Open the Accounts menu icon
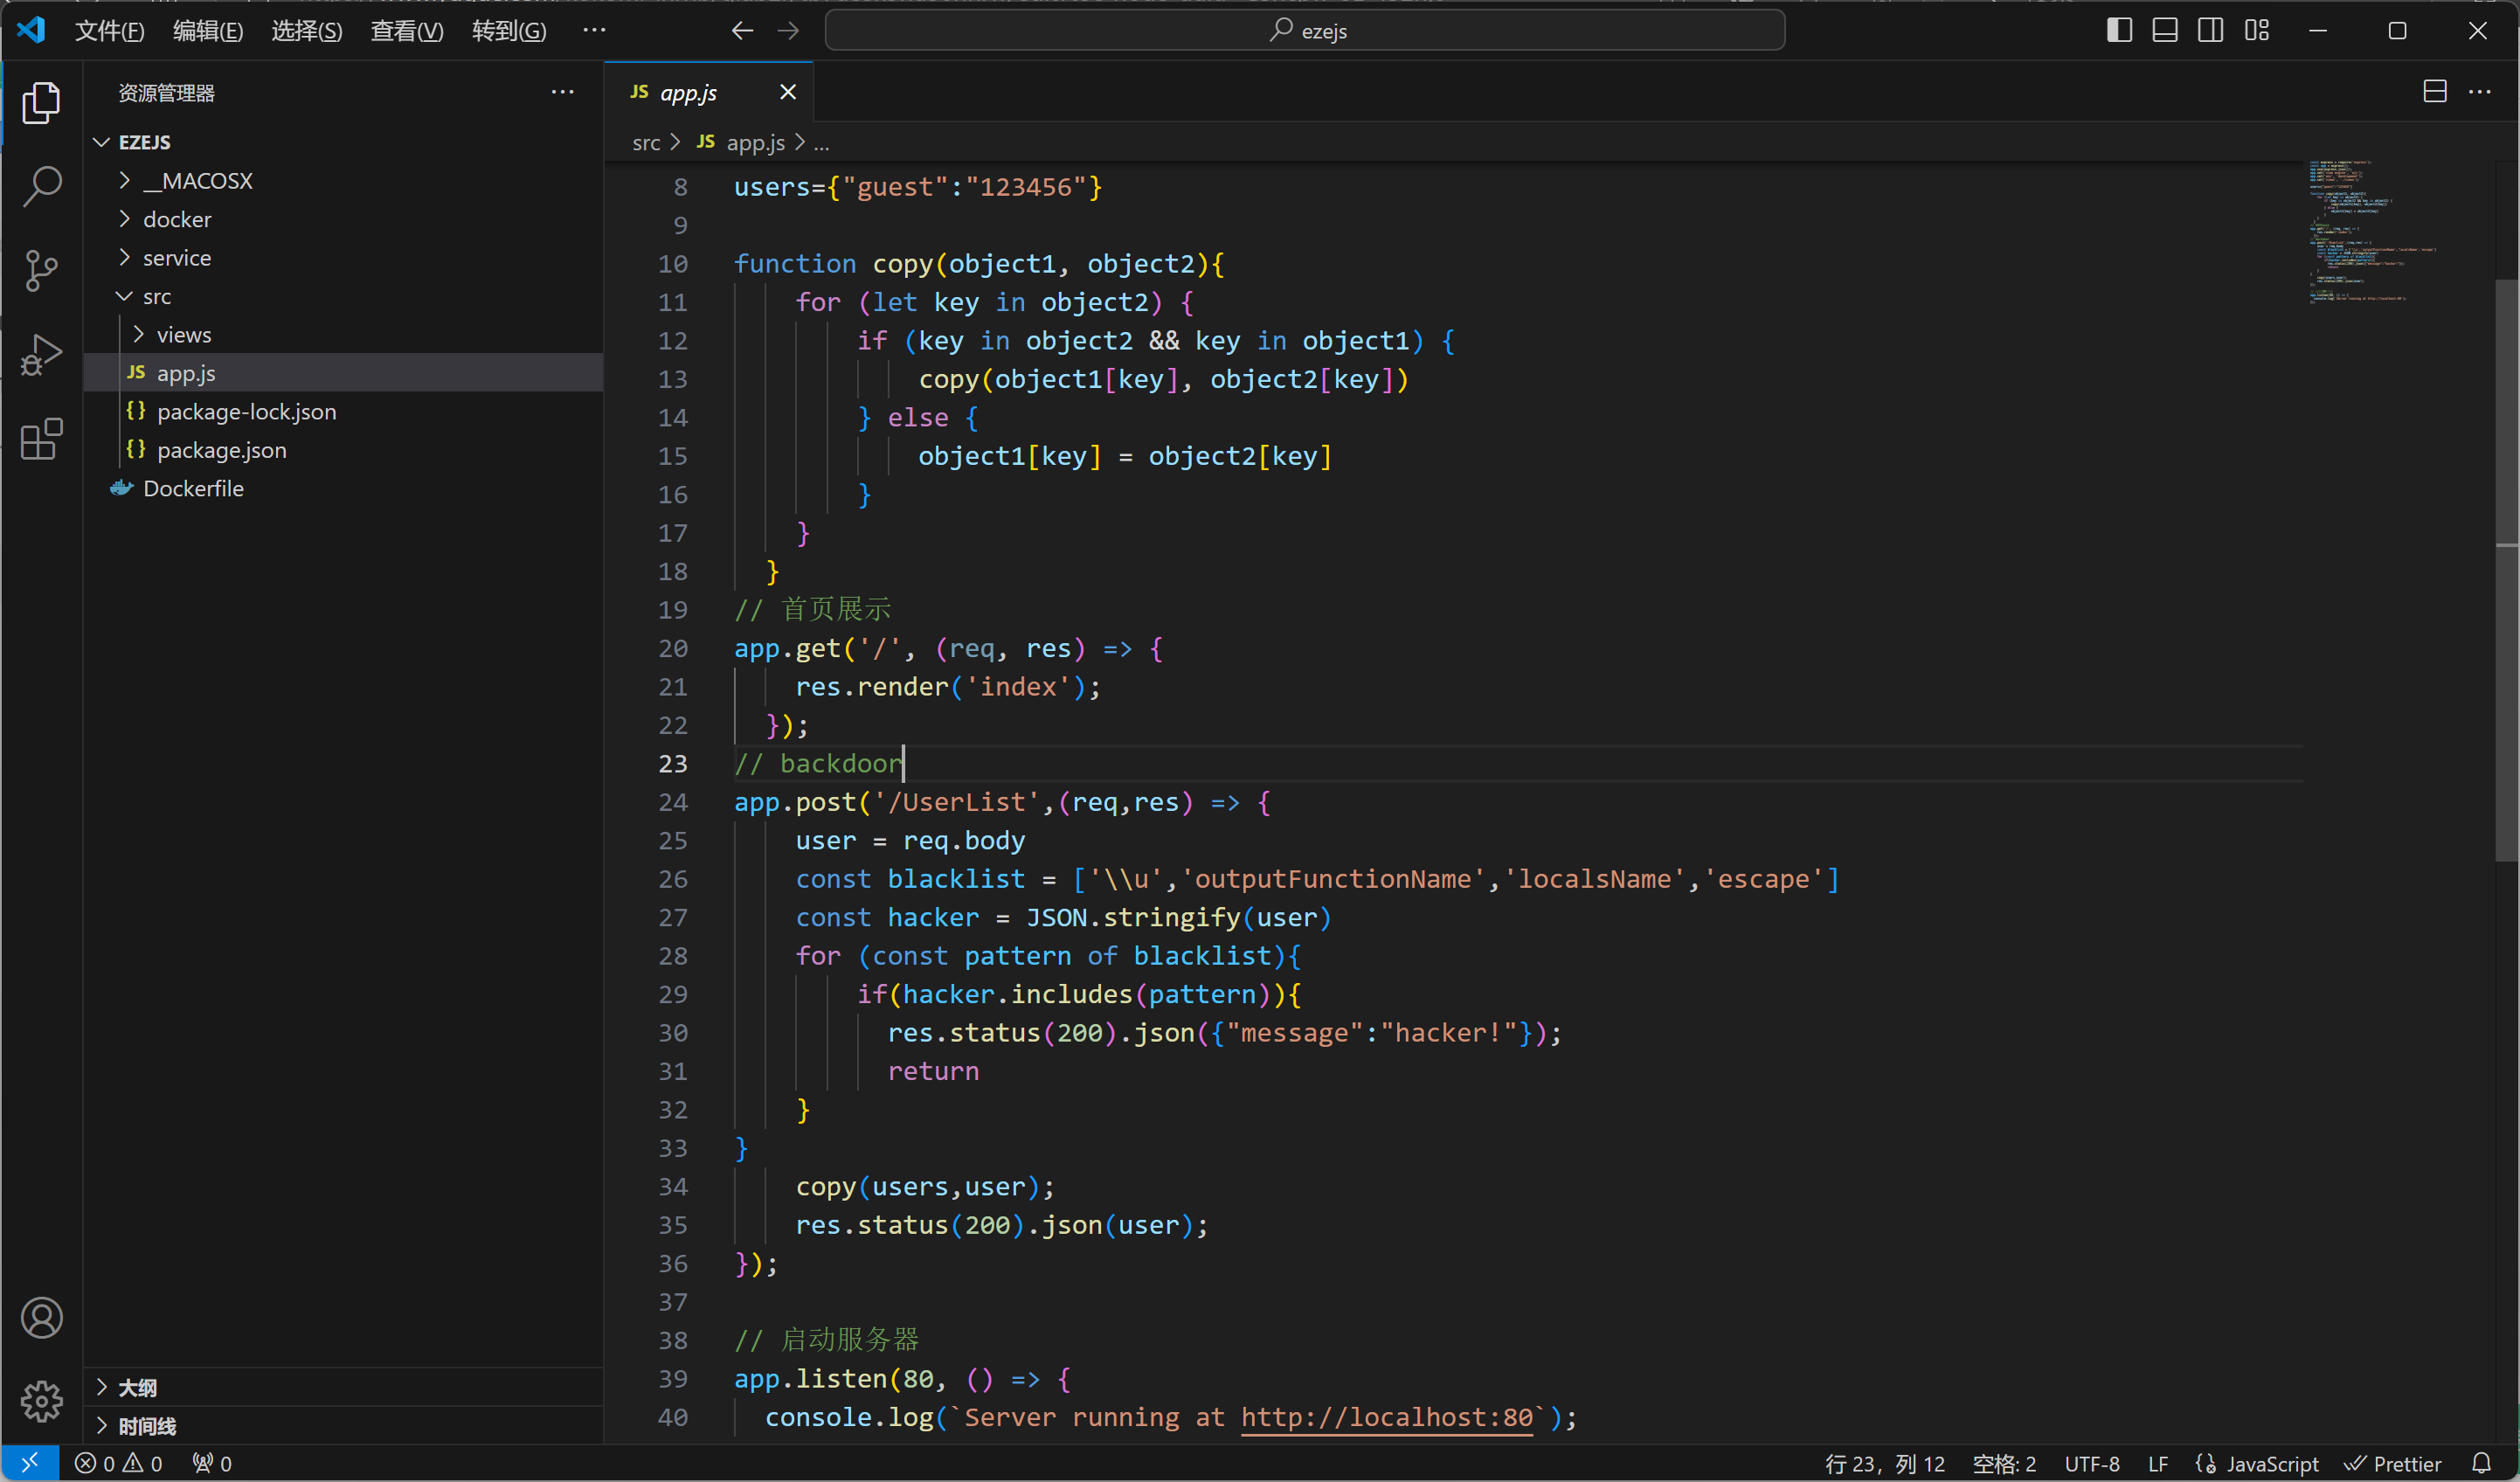The width and height of the screenshot is (2520, 1482). click(x=41, y=1318)
